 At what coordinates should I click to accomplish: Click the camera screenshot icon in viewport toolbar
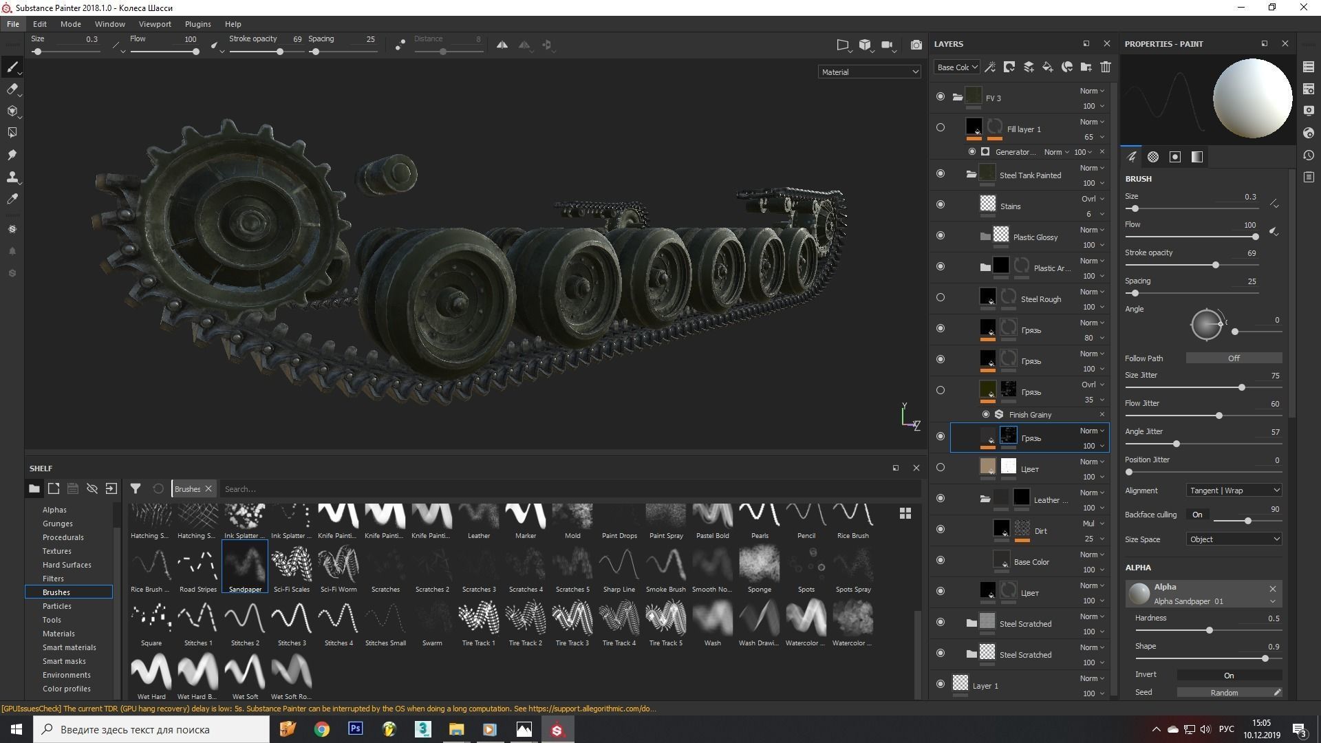(x=916, y=45)
